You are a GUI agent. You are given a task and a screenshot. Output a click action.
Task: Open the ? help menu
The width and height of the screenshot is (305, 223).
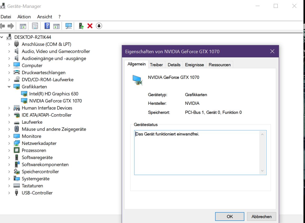pyautogui.click(x=60, y=17)
